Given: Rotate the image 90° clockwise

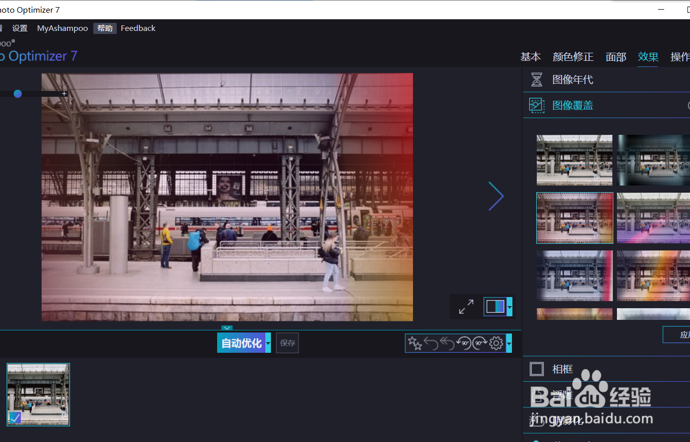Looking at the screenshot, I should pos(480,343).
